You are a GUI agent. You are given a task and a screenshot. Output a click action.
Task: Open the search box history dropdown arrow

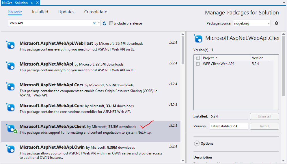[99, 23]
